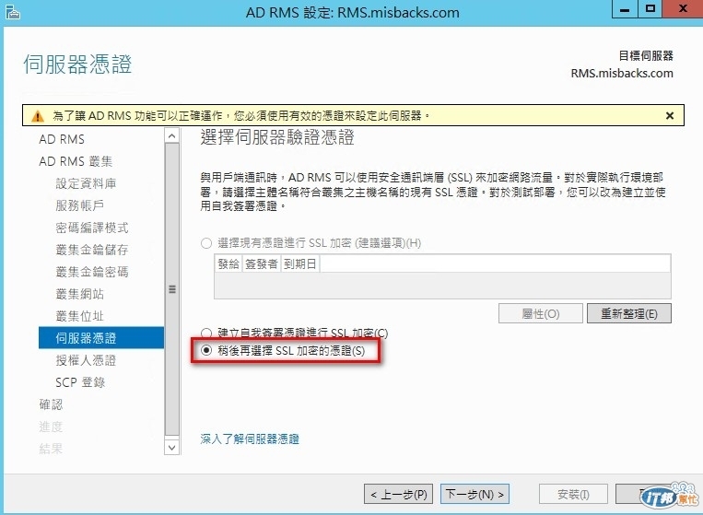The image size is (703, 515).
Task: Click the empty certificate list area
Action: pyautogui.click(x=442, y=286)
